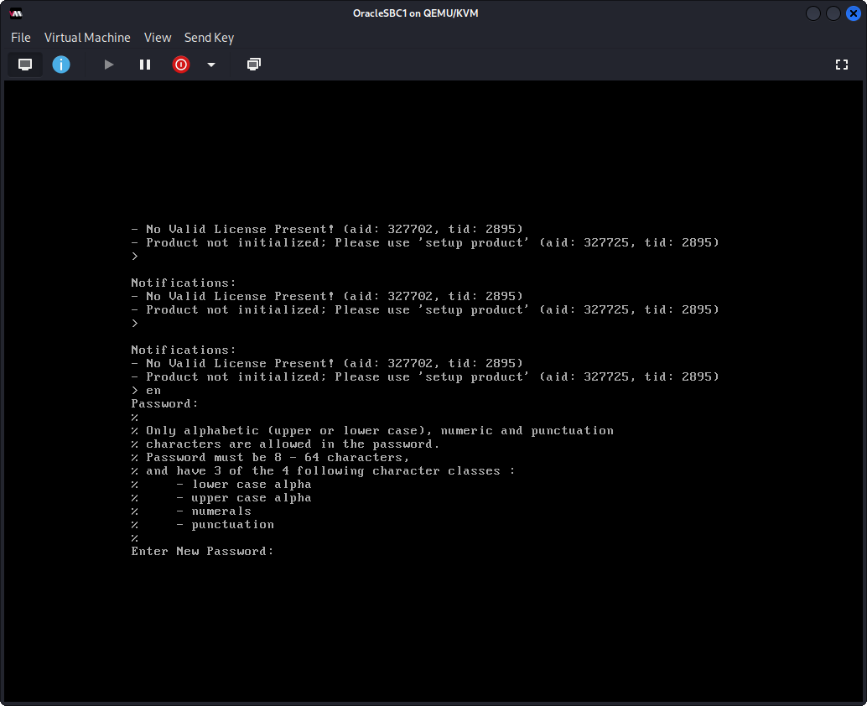Shut down the VM with red power icon
Screen dimensions: 867x706
coord(181,65)
